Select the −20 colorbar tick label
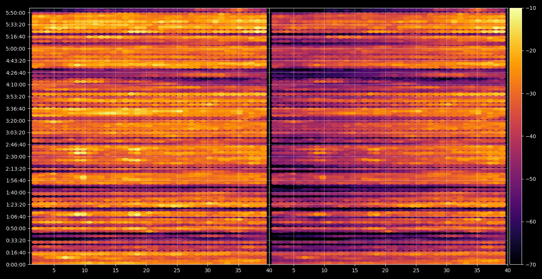Image resolution: width=542 pixels, height=279 pixels. 530,51
